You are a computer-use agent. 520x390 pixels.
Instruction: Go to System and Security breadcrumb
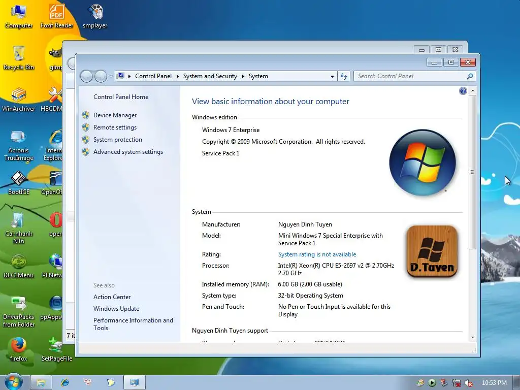click(210, 76)
